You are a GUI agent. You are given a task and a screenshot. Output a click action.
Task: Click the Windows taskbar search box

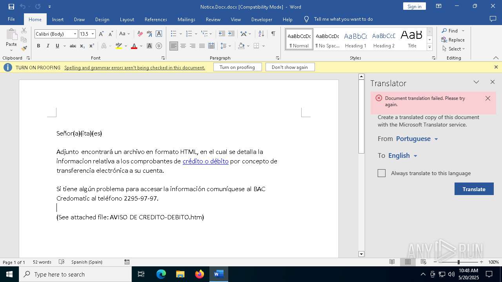point(75,274)
